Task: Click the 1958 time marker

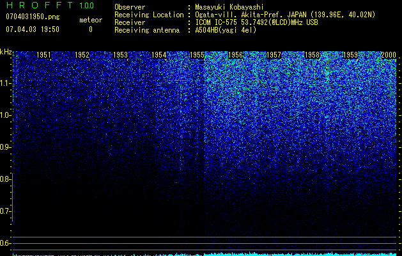Action: coord(312,55)
